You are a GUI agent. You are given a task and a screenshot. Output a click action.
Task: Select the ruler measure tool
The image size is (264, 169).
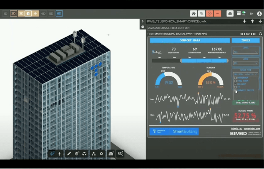click(69, 153)
